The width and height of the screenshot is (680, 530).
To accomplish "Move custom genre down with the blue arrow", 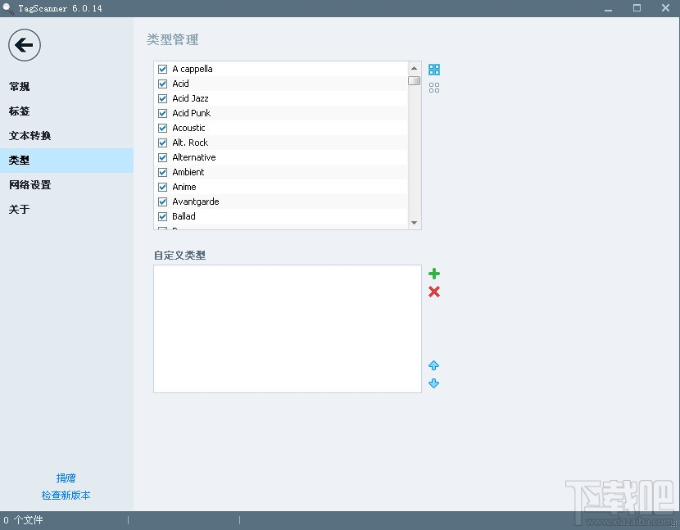I will tap(433, 383).
